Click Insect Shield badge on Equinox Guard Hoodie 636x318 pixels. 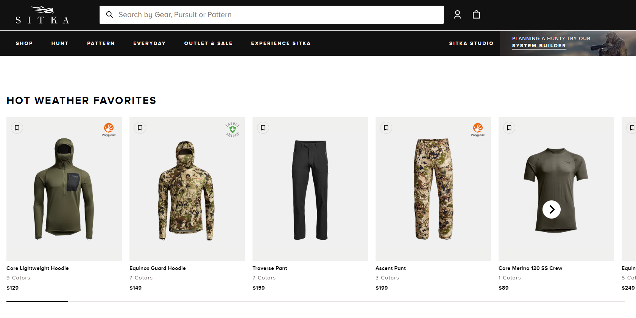click(x=232, y=129)
